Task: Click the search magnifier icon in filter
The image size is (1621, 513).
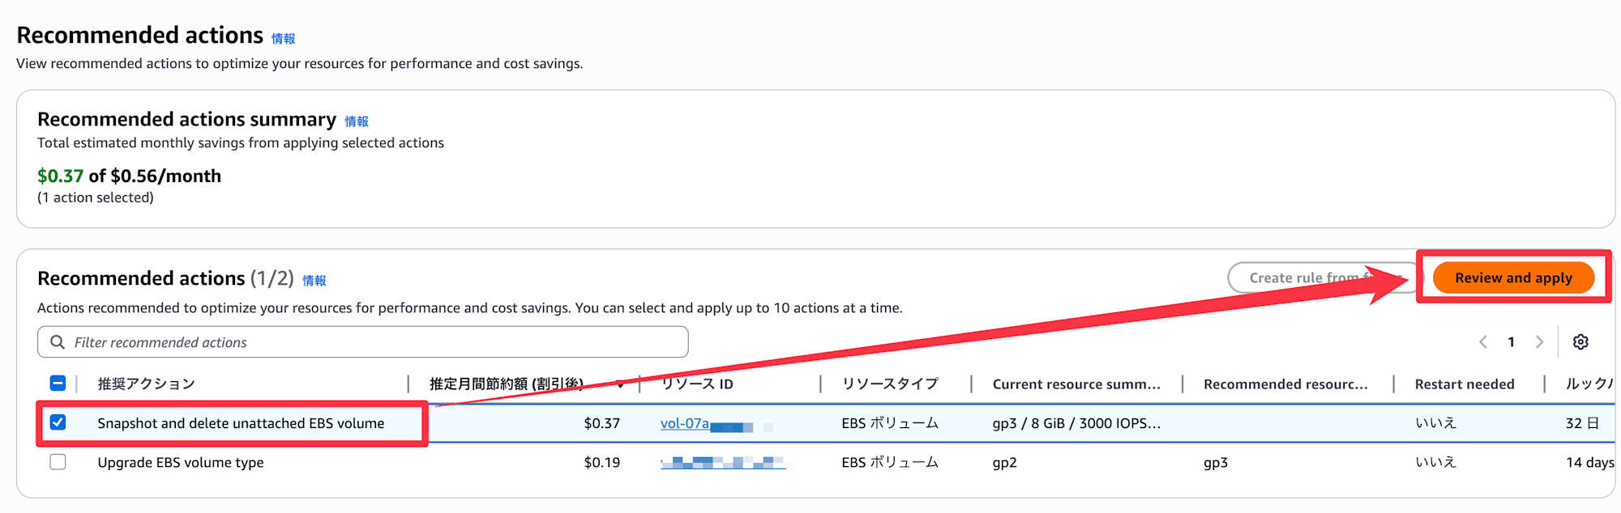Action: [x=58, y=342]
